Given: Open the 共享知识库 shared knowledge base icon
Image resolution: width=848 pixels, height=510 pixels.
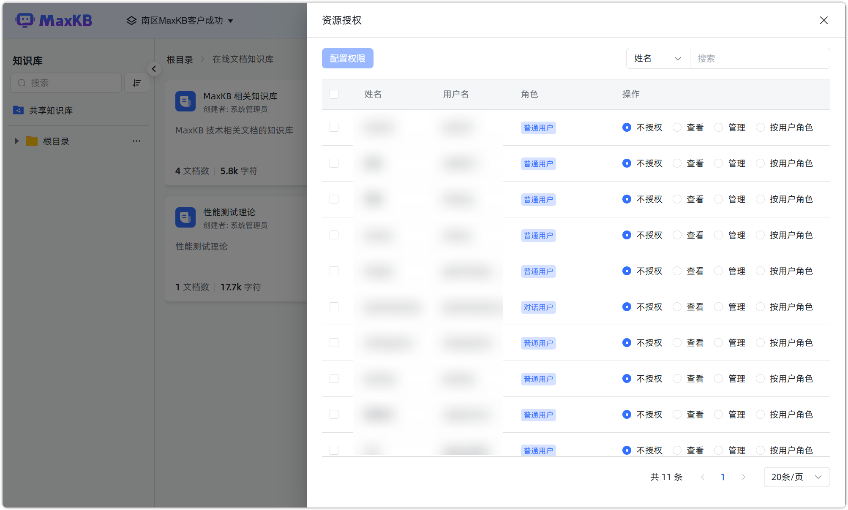Looking at the screenshot, I should [18, 110].
